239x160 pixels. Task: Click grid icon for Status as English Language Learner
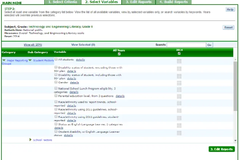click(179, 125)
